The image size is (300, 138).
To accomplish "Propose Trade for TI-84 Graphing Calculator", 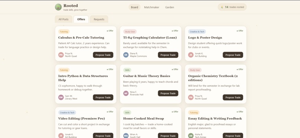I will click(168, 55).
